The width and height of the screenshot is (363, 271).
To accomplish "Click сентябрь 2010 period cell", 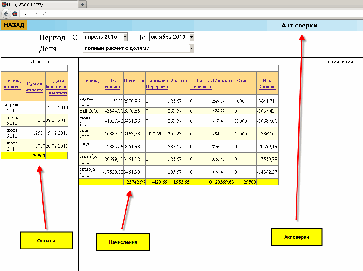I will [90, 159].
